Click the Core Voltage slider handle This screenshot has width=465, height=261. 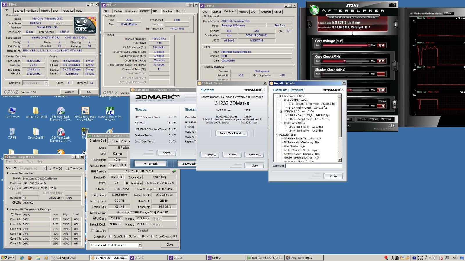369,45
